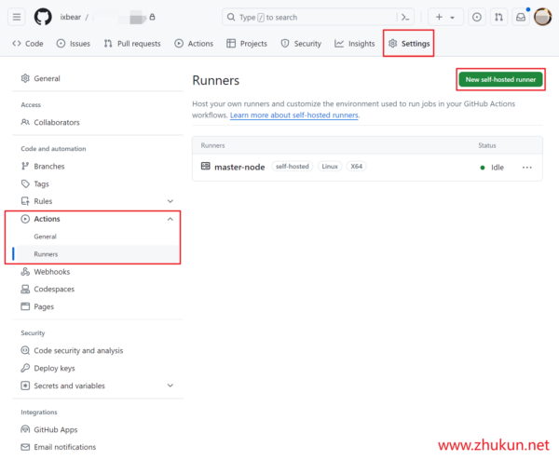Open Actions label in settings sidebar

click(48, 219)
